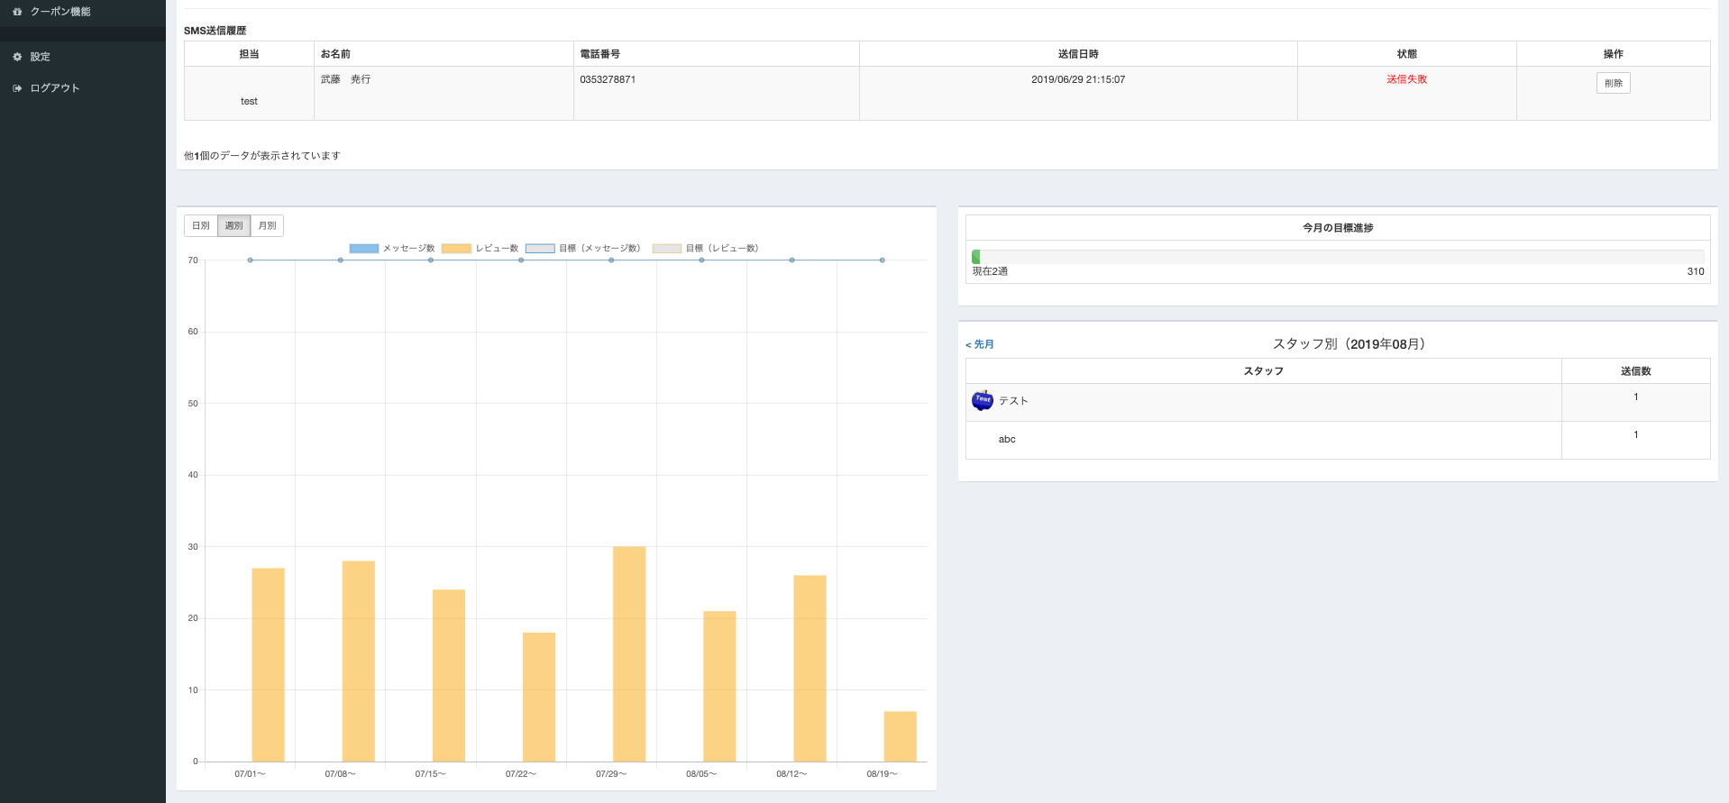Click the スタッフ column header

coord(1264,371)
